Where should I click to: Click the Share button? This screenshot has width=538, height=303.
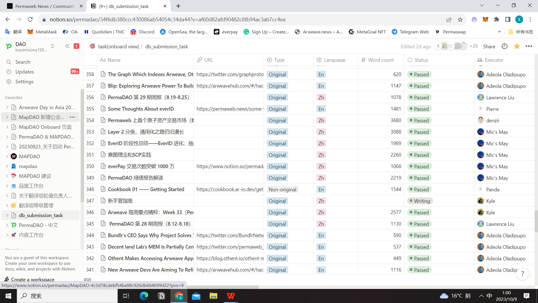pyautogui.click(x=489, y=46)
